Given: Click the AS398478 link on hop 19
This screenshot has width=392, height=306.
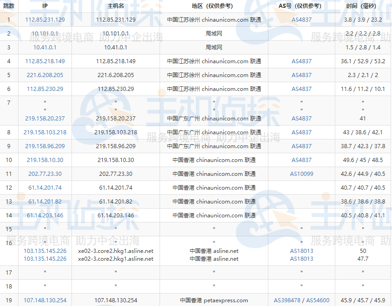Looking at the screenshot, I should pos(285,300).
